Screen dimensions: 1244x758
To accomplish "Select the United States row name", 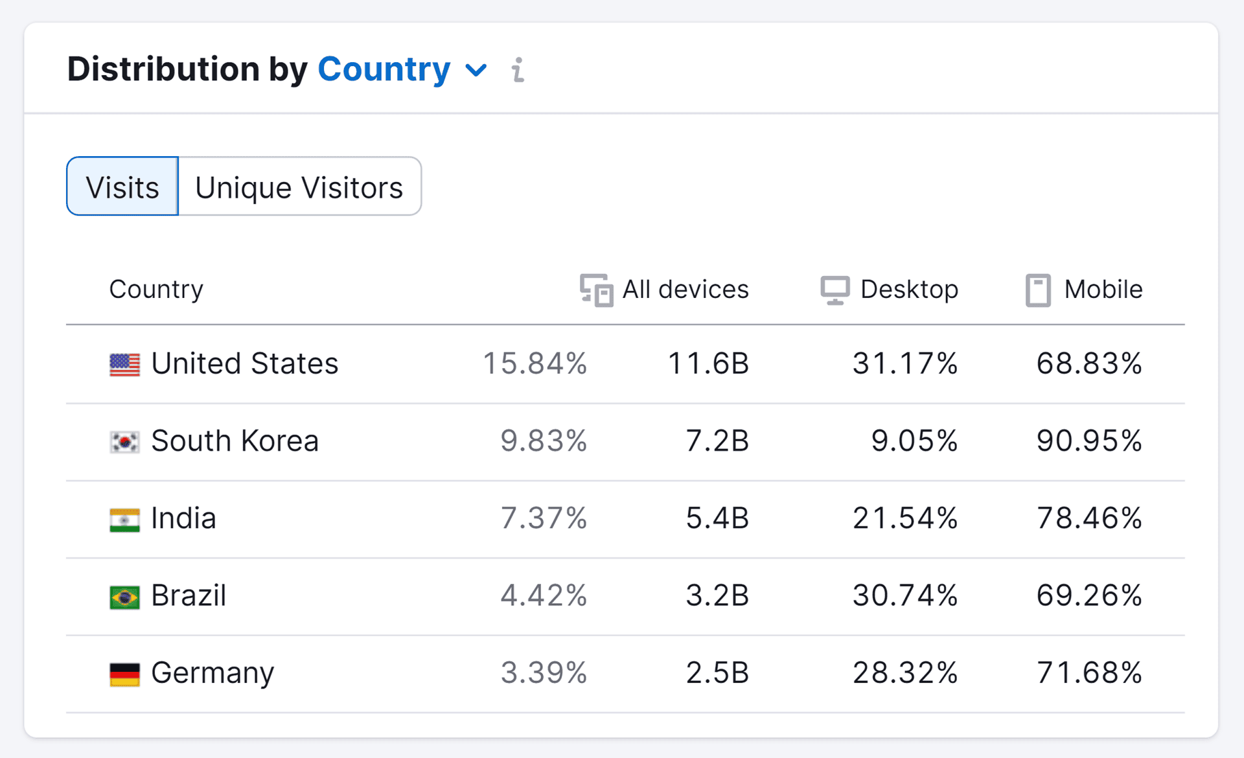I will pos(244,363).
